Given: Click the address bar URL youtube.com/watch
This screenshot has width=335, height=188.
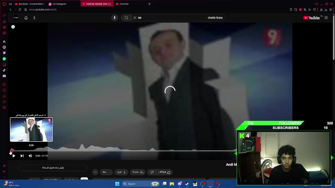Looking at the screenshot, I should pos(43,10).
